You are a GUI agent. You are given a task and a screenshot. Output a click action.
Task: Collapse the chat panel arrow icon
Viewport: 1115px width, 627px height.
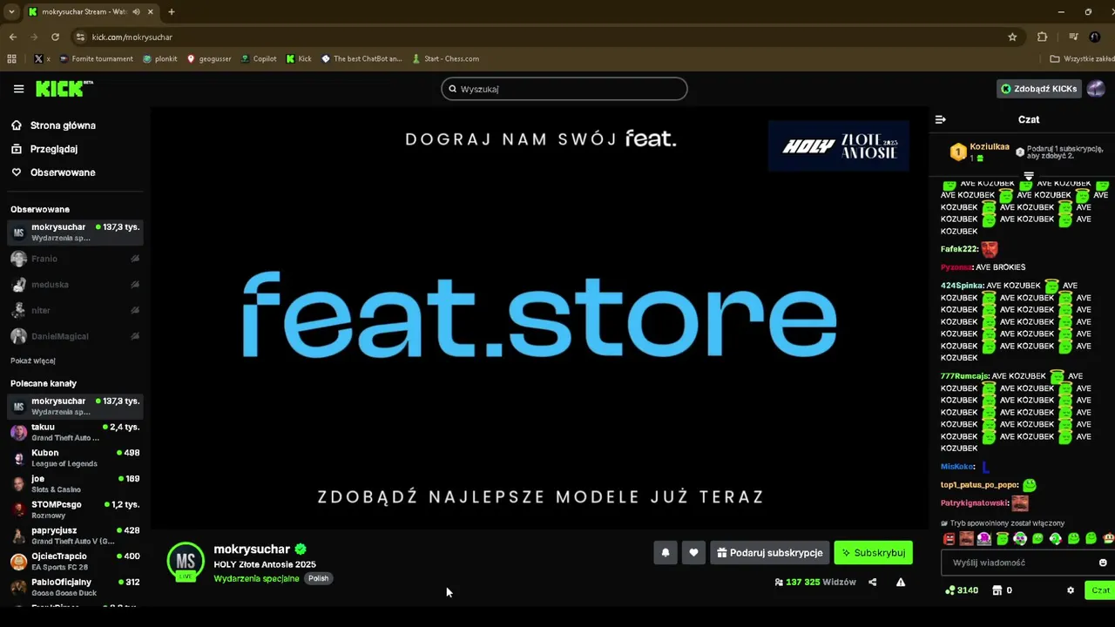(940, 119)
